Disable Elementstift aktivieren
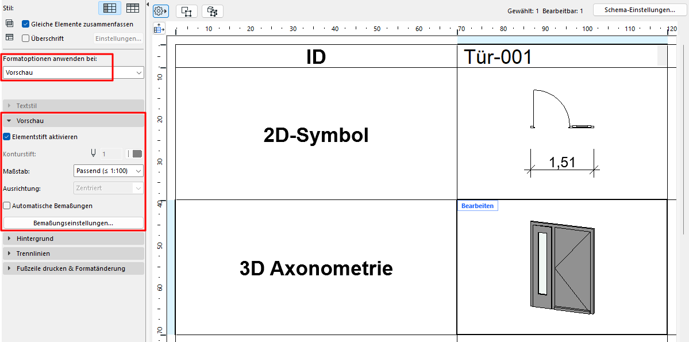Screen dimensions: 689x342 click(x=6, y=137)
